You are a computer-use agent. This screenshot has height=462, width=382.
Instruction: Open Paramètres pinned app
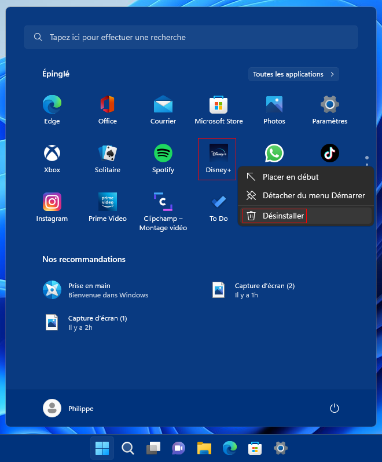(x=329, y=110)
